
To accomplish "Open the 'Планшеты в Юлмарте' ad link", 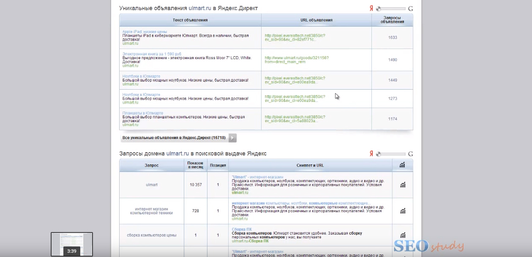I will (x=142, y=113).
